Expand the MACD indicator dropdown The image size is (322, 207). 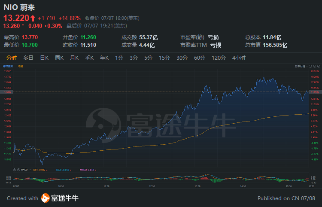tap(30, 170)
